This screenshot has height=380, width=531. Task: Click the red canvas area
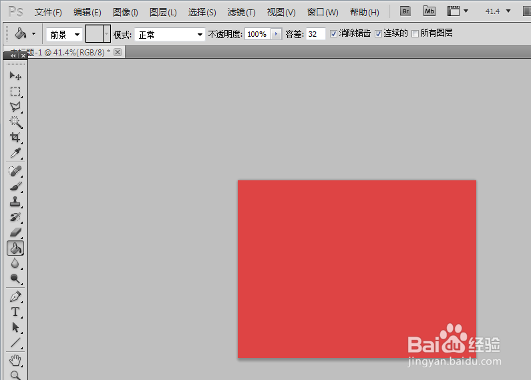coord(357,269)
